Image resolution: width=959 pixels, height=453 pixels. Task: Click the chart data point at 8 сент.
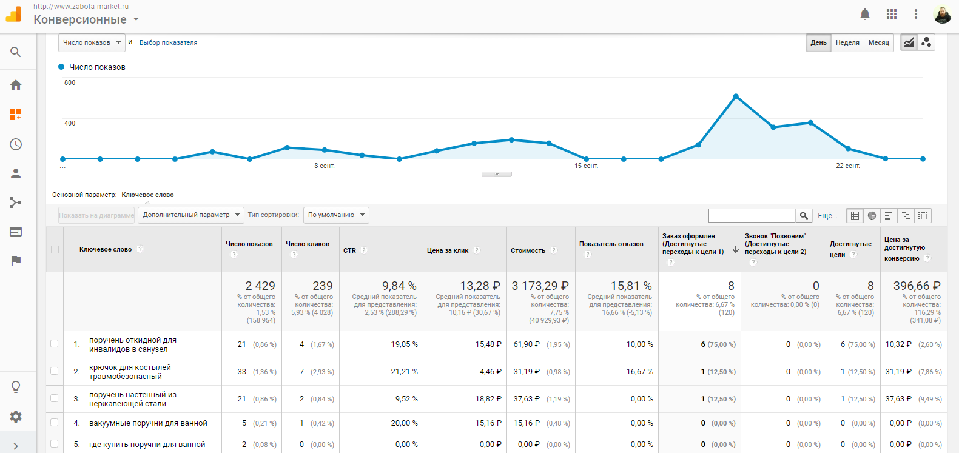click(x=325, y=150)
